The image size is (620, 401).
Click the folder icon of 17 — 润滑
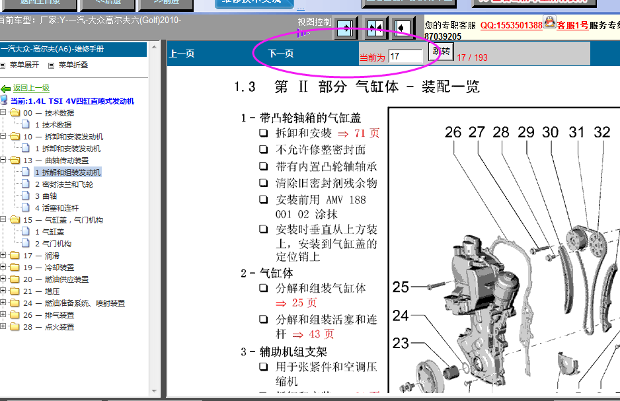15,255
